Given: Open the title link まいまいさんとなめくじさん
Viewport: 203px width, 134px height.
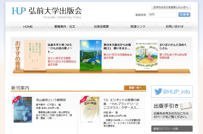Looking at the screenshot, I should (x=173, y=47).
